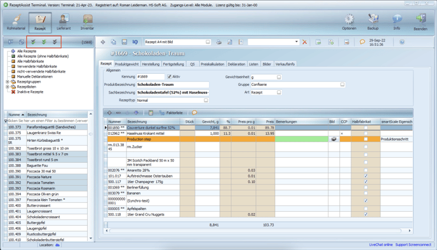This screenshot has height=250, width=437.
Task: Open the Inventar module
Action: pos(87,23)
